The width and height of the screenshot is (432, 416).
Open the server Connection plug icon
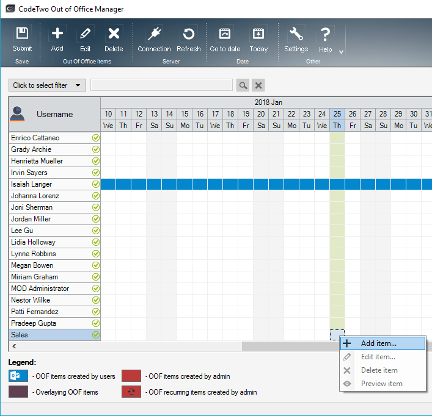click(154, 34)
